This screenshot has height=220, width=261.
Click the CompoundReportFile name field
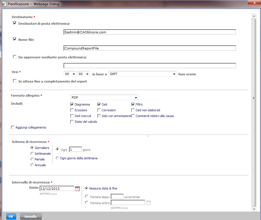pyautogui.click(x=150, y=48)
